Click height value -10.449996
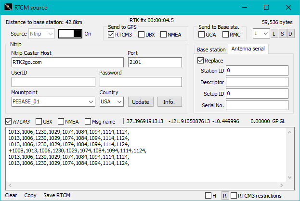Viewport: 300px width, 201px height. [226, 121]
